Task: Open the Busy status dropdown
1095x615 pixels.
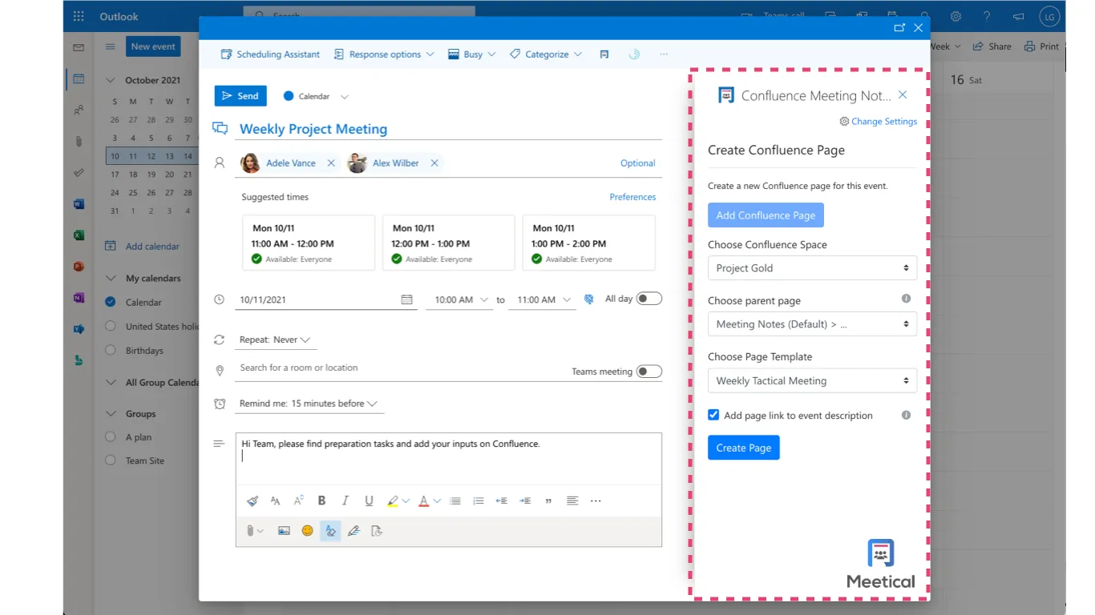Action: click(471, 54)
